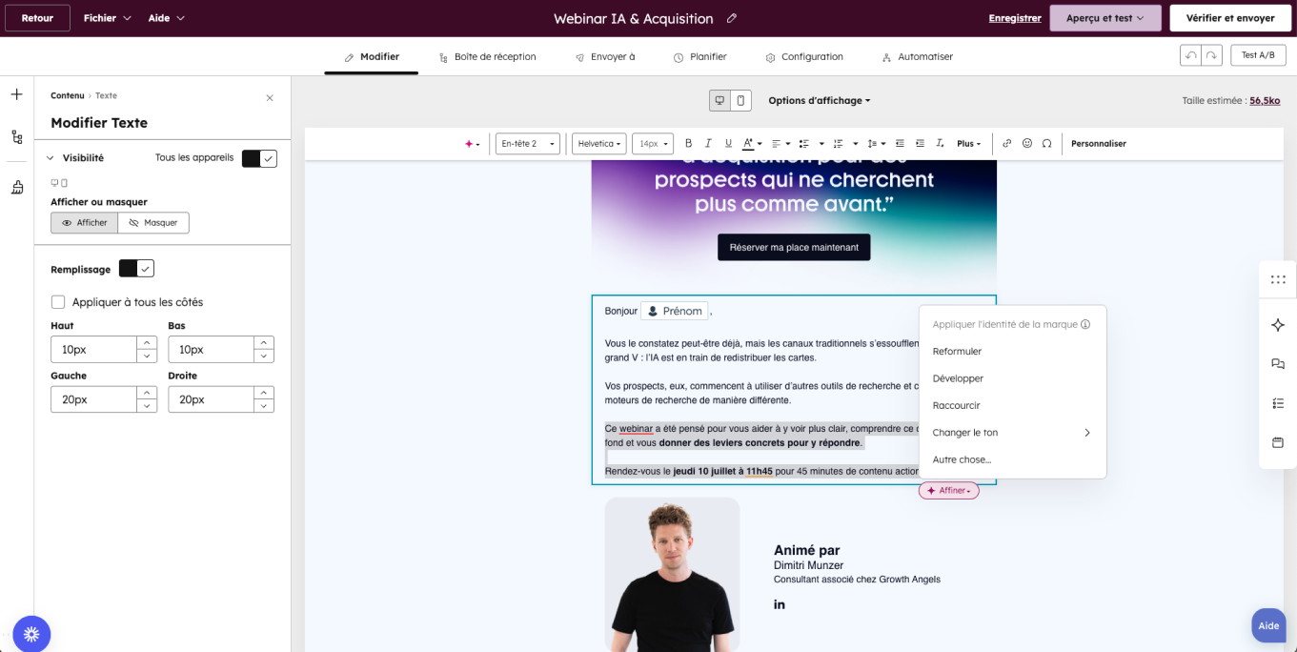Image resolution: width=1297 pixels, height=652 pixels.
Task: Insert a hyperlink using the link icon
Action: 1007,143
